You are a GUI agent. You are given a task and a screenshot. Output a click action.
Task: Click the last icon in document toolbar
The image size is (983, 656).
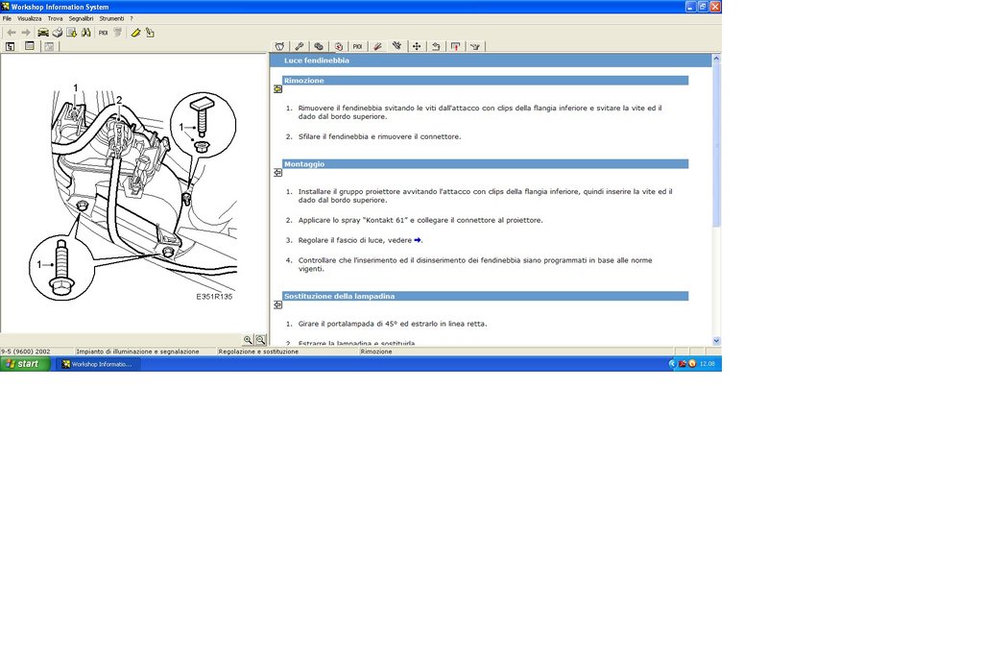(x=475, y=46)
